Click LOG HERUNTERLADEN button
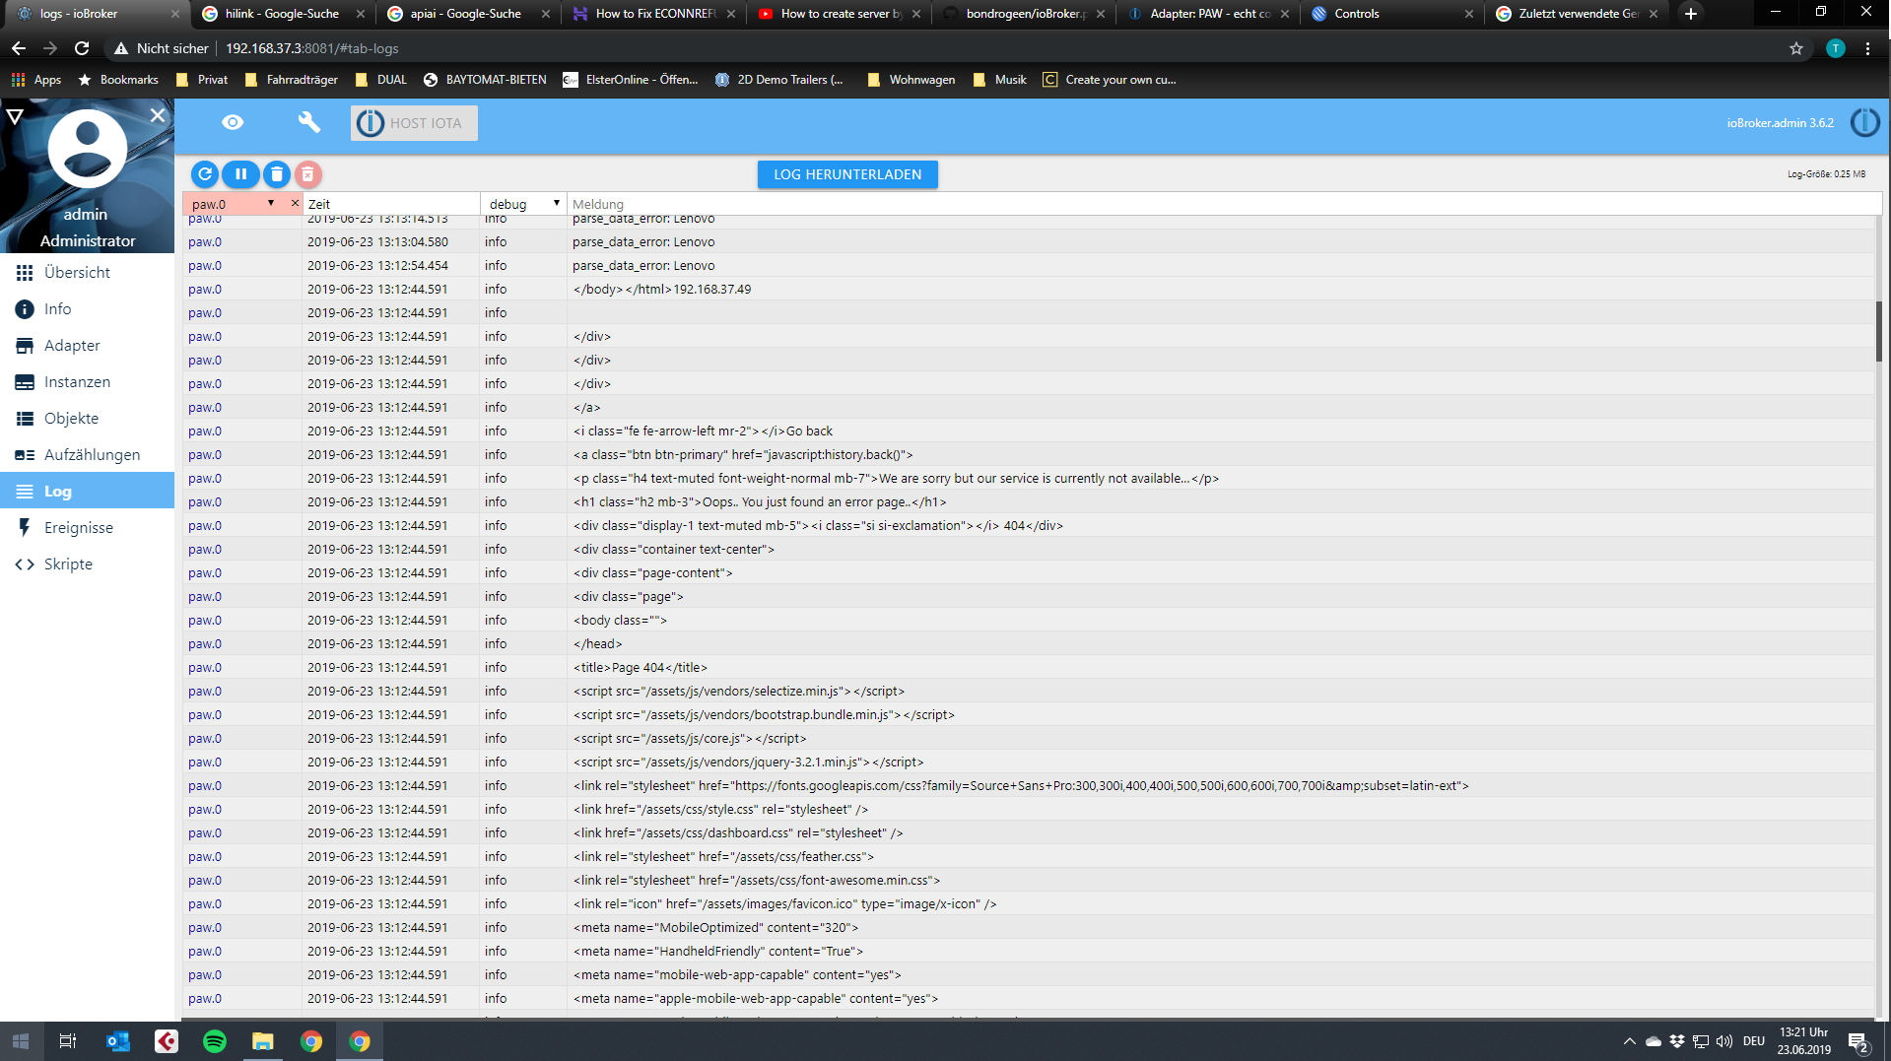 (x=847, y=174)
